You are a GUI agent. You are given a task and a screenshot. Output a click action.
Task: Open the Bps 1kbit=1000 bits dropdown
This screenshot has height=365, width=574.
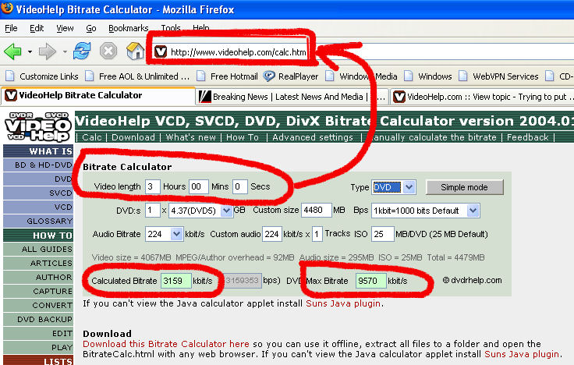pyautogui.click(x=425, y=211)
